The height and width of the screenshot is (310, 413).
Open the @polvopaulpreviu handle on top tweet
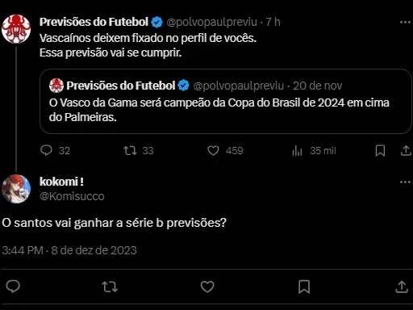(212, 22)
